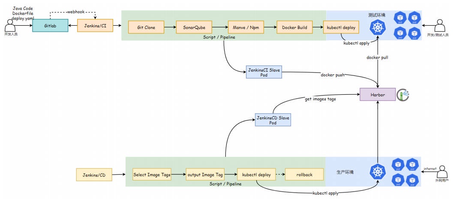Select the JenkinsCI Slave Pod box
This screenshot has height=207, width=459.
tap(264, 72)
